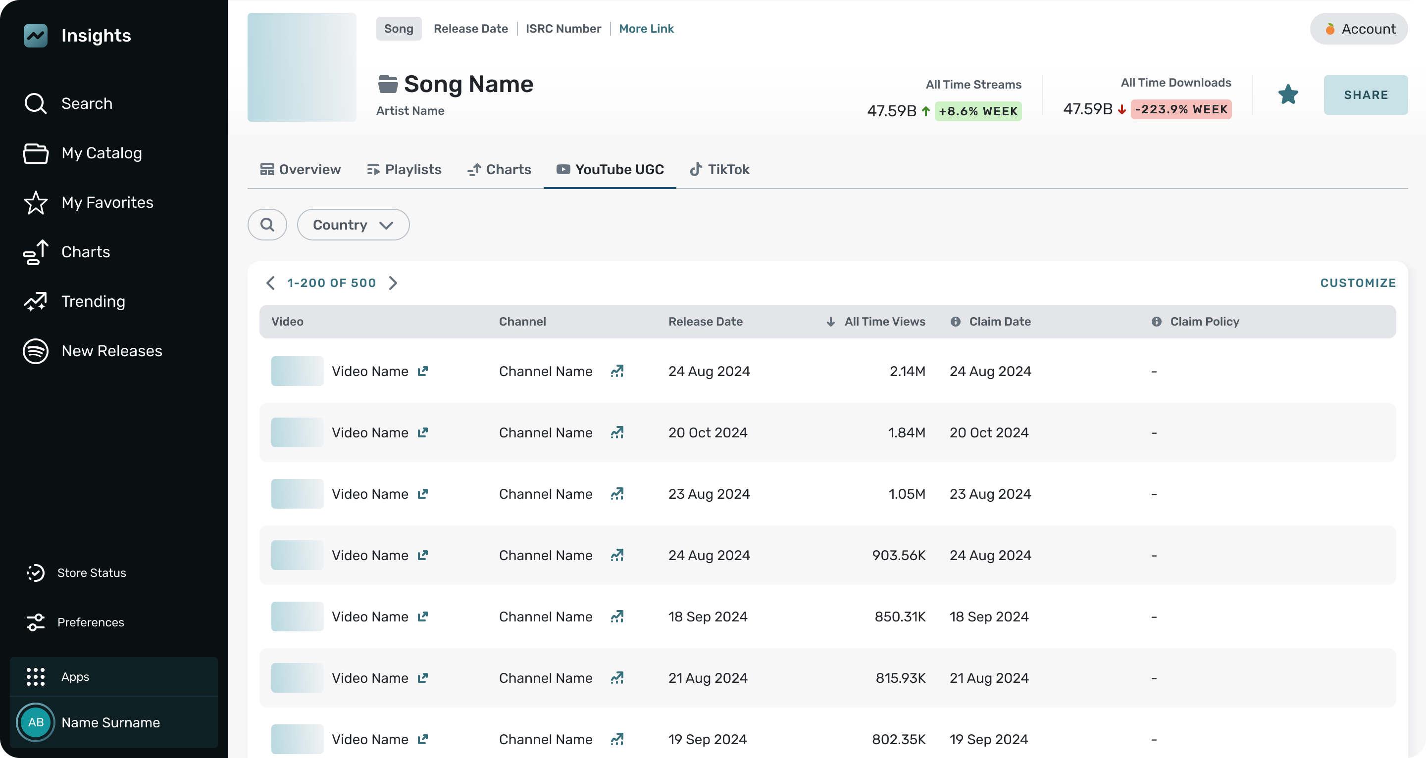Open the Apps grid launcher
The image size is (1426, 758).
coord(36,677)
